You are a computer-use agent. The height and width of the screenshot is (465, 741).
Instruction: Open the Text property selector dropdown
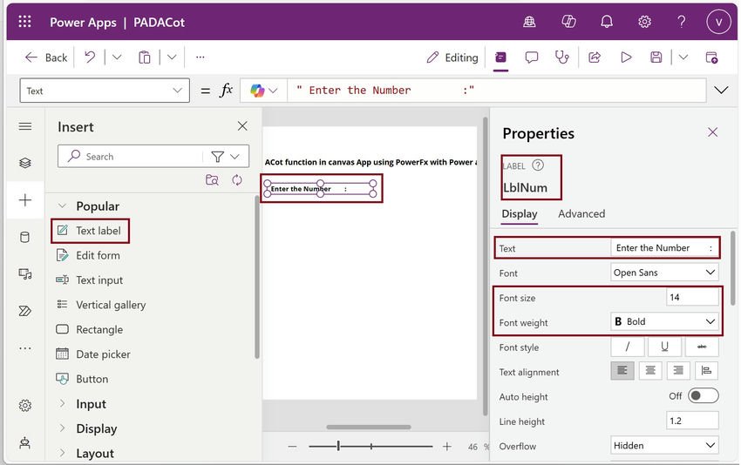[105, 91]
